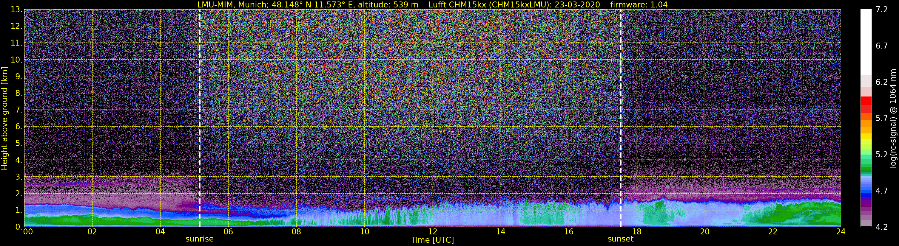The height and width of the screenshot is (246, 899).
Task: Click the '02' time tick label
Action: 92,232
